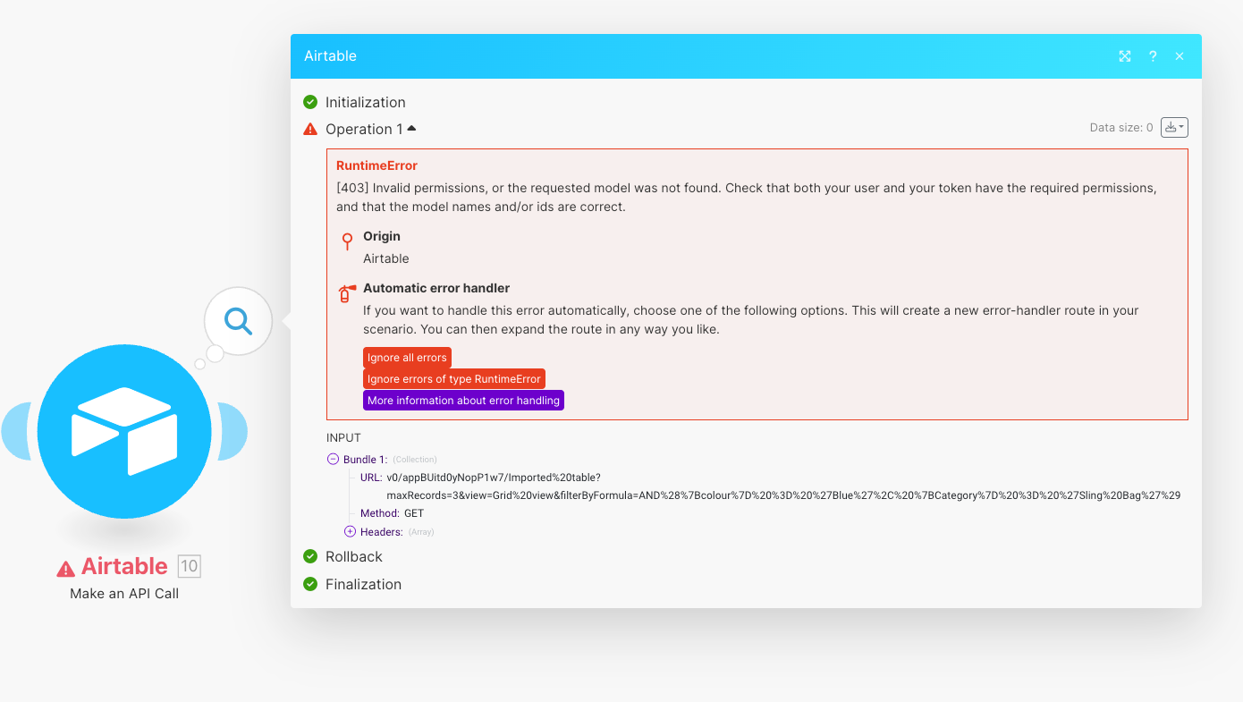Click Ignore all errors button

pos(407,358)
